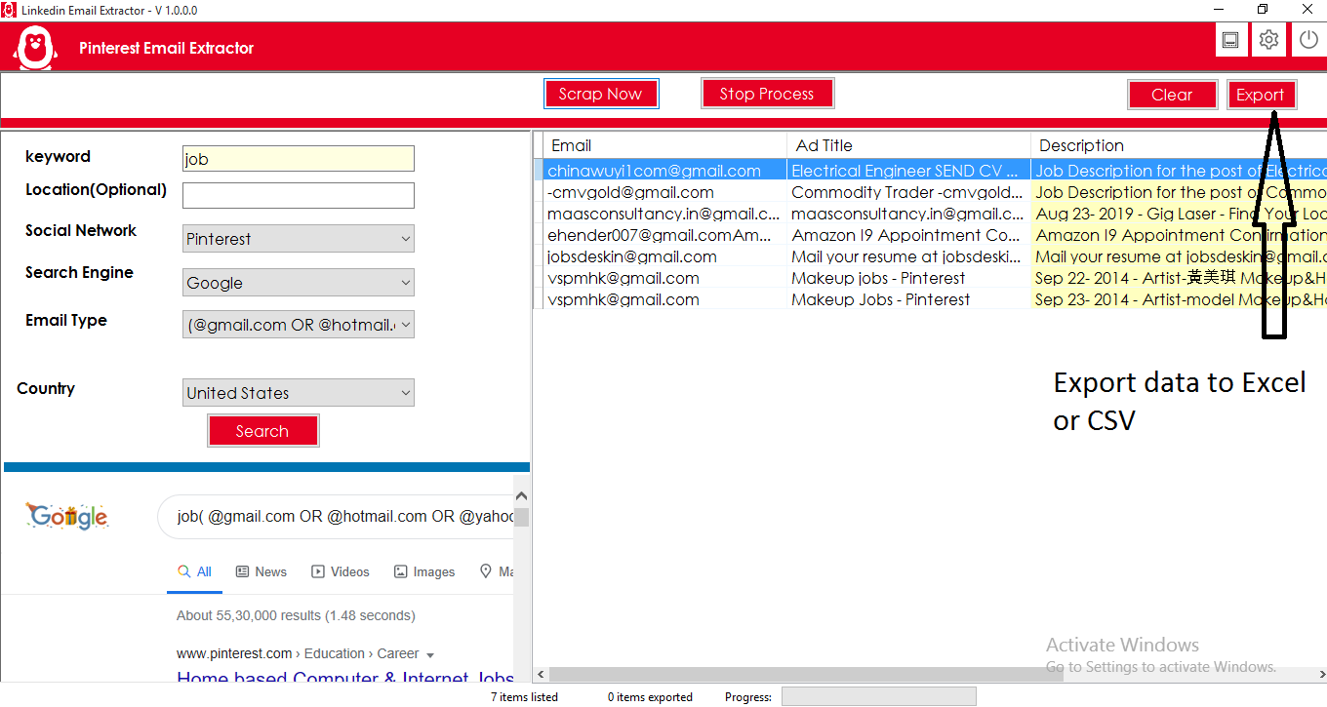Screen dimensions: 1327x707
Task: Open the Social Network dropdown showing Pinterest
Action: pos(299,239)
